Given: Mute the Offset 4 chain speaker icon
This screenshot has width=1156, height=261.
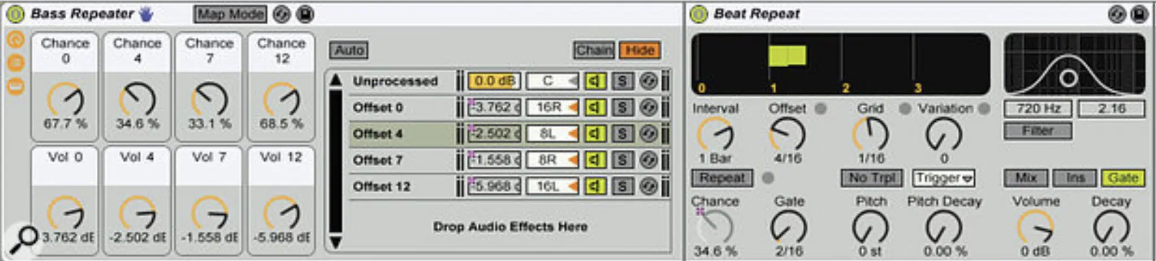Looking at the screenshot, I should coord(594,134).
